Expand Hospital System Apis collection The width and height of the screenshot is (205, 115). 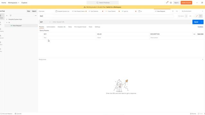coord(7,19)
